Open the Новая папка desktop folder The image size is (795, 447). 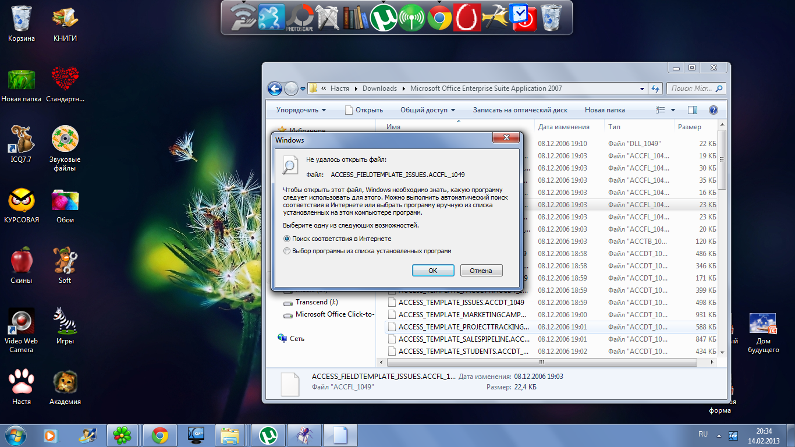pos(22,84)
